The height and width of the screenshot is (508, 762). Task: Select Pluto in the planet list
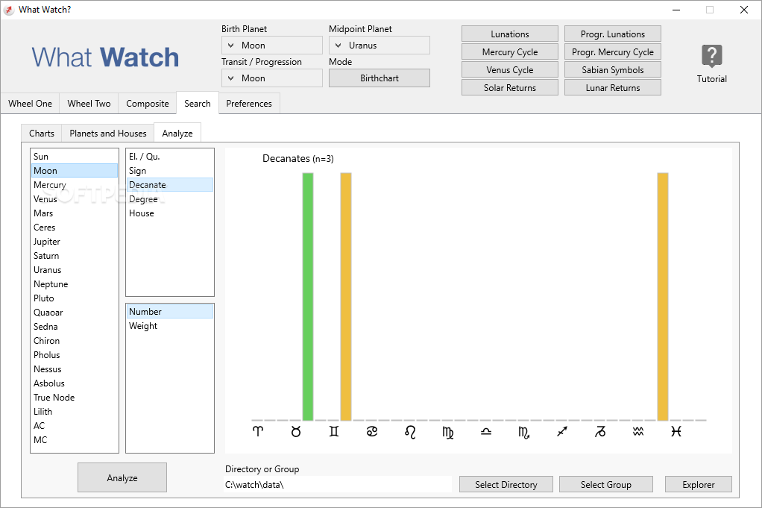click(x=75, y=298)
